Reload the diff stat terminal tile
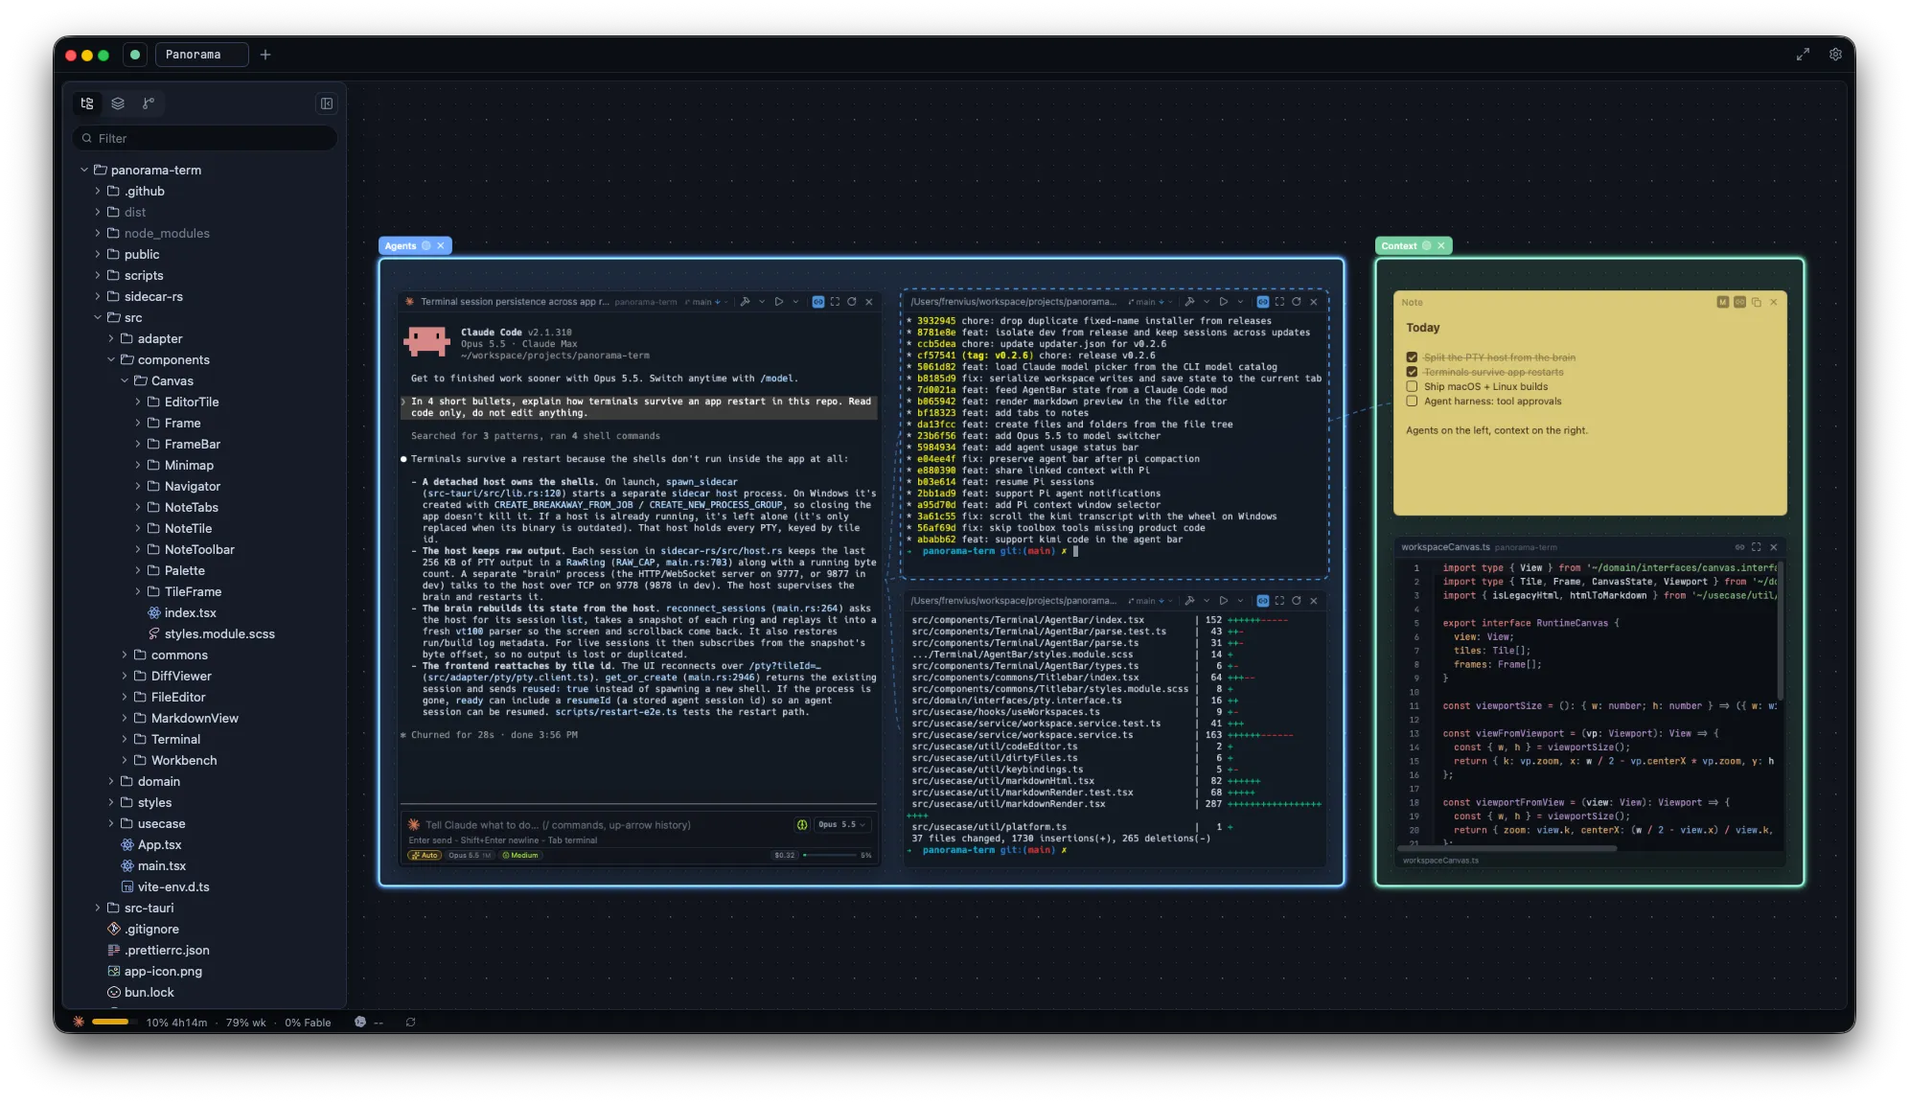This screenshot has height=1104, width=1909. pyautogui.click(x=1297, y=601)
